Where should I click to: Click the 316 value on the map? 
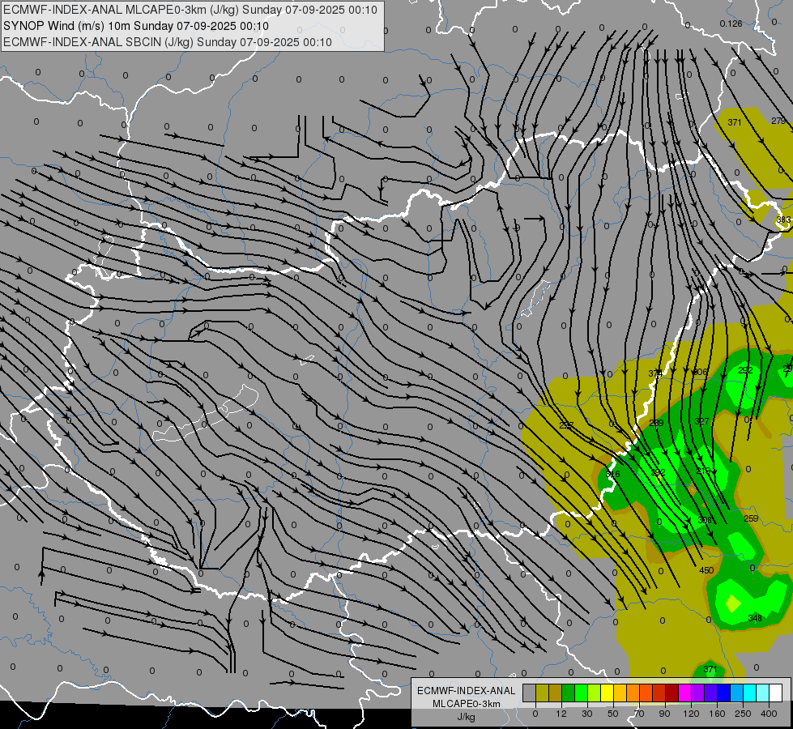point(612,474)
